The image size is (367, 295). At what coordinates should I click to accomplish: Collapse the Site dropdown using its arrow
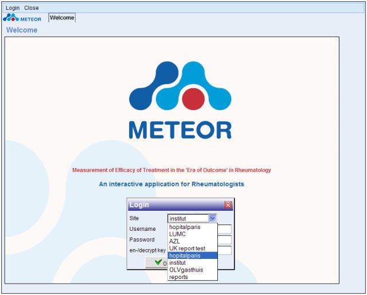tap(213, 218)
